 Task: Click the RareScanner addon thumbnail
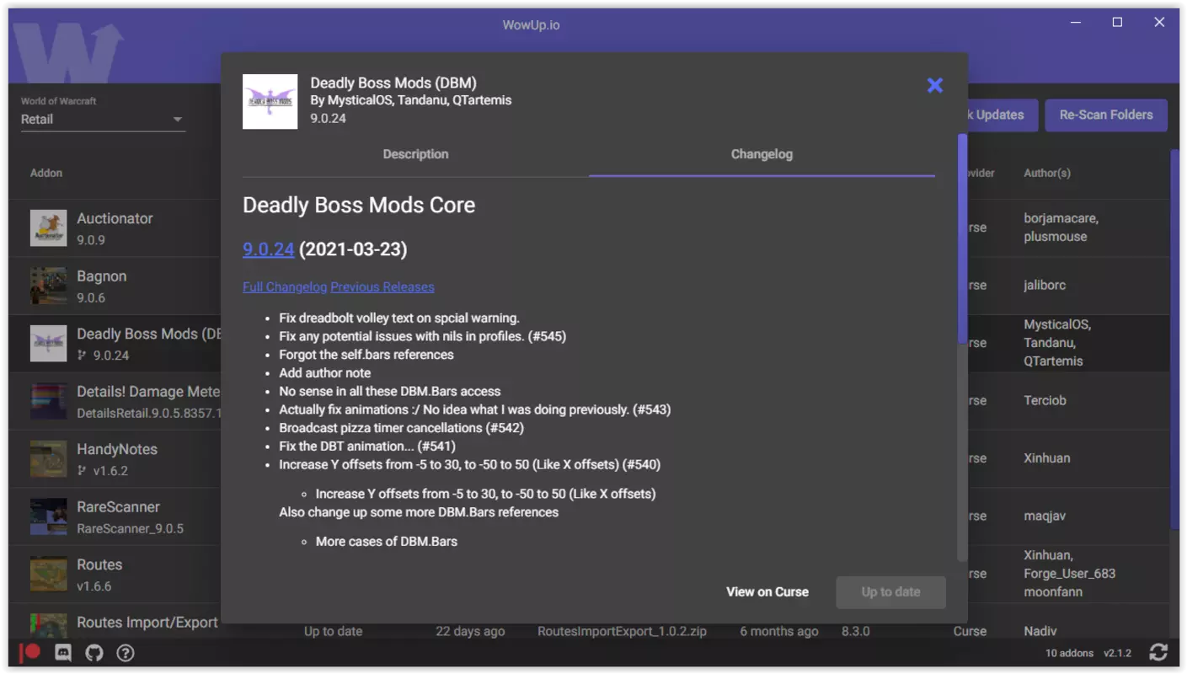48,516
